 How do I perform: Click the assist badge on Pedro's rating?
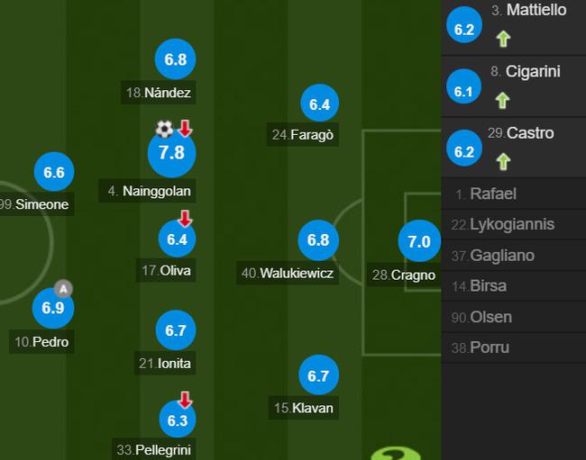coord(63,289)
